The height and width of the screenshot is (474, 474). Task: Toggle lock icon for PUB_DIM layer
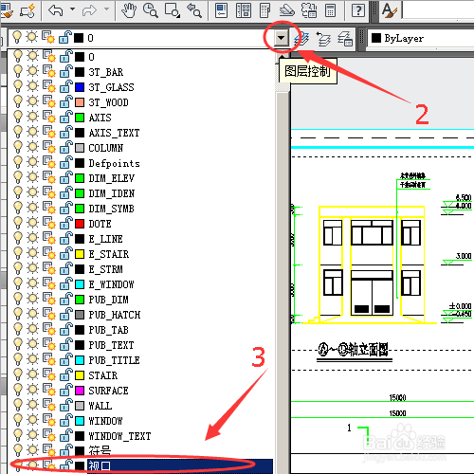pos(66,299)
